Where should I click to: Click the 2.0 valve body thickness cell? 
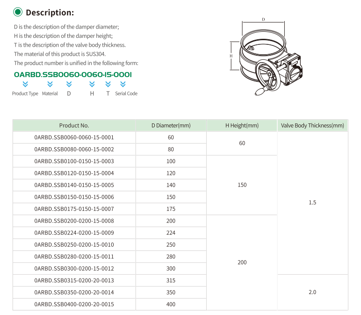[312, 292]
